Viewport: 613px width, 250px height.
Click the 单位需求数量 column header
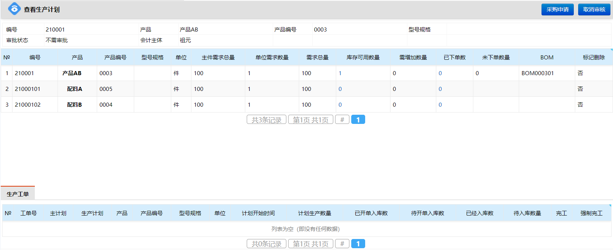pyautogui.click(x=272, y=58)
